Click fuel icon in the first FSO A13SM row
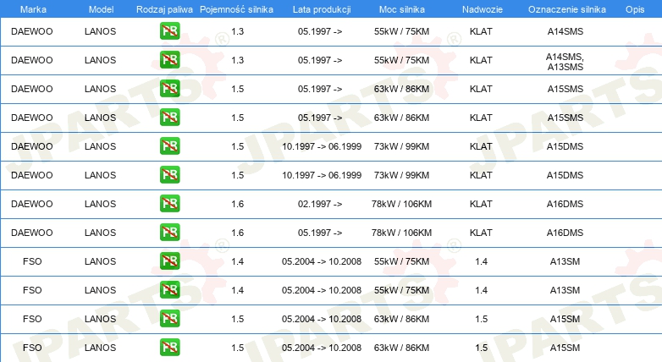This screenshot has height=362, width=662. tap(169, 261)
